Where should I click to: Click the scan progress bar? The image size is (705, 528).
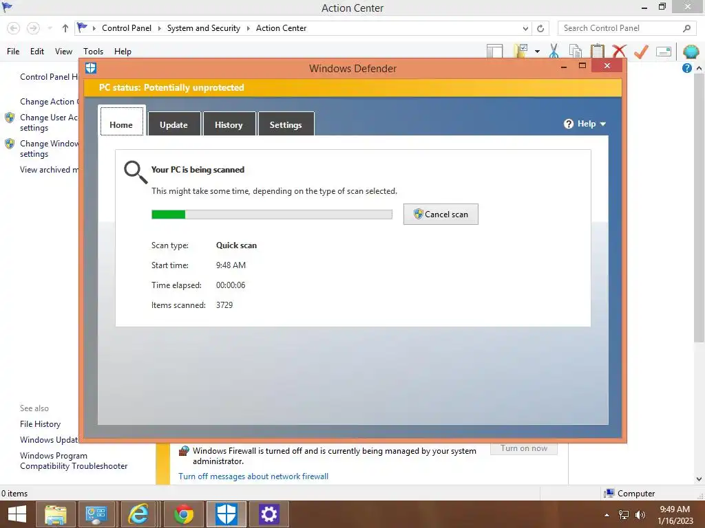point(272,214)
